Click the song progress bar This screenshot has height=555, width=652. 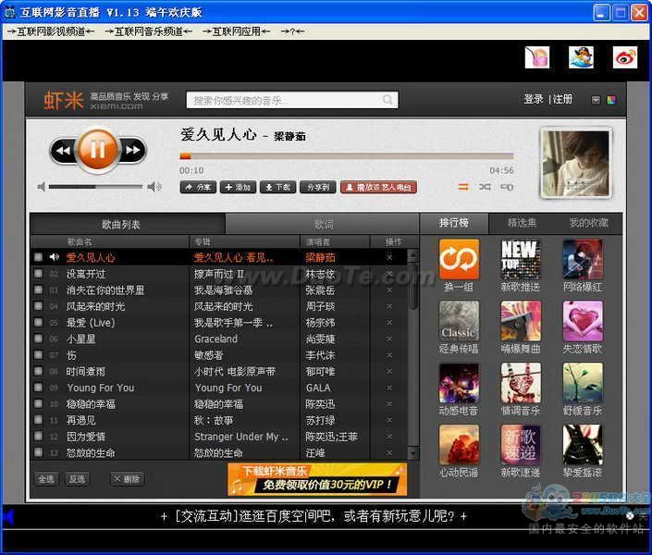click(347, 156)
